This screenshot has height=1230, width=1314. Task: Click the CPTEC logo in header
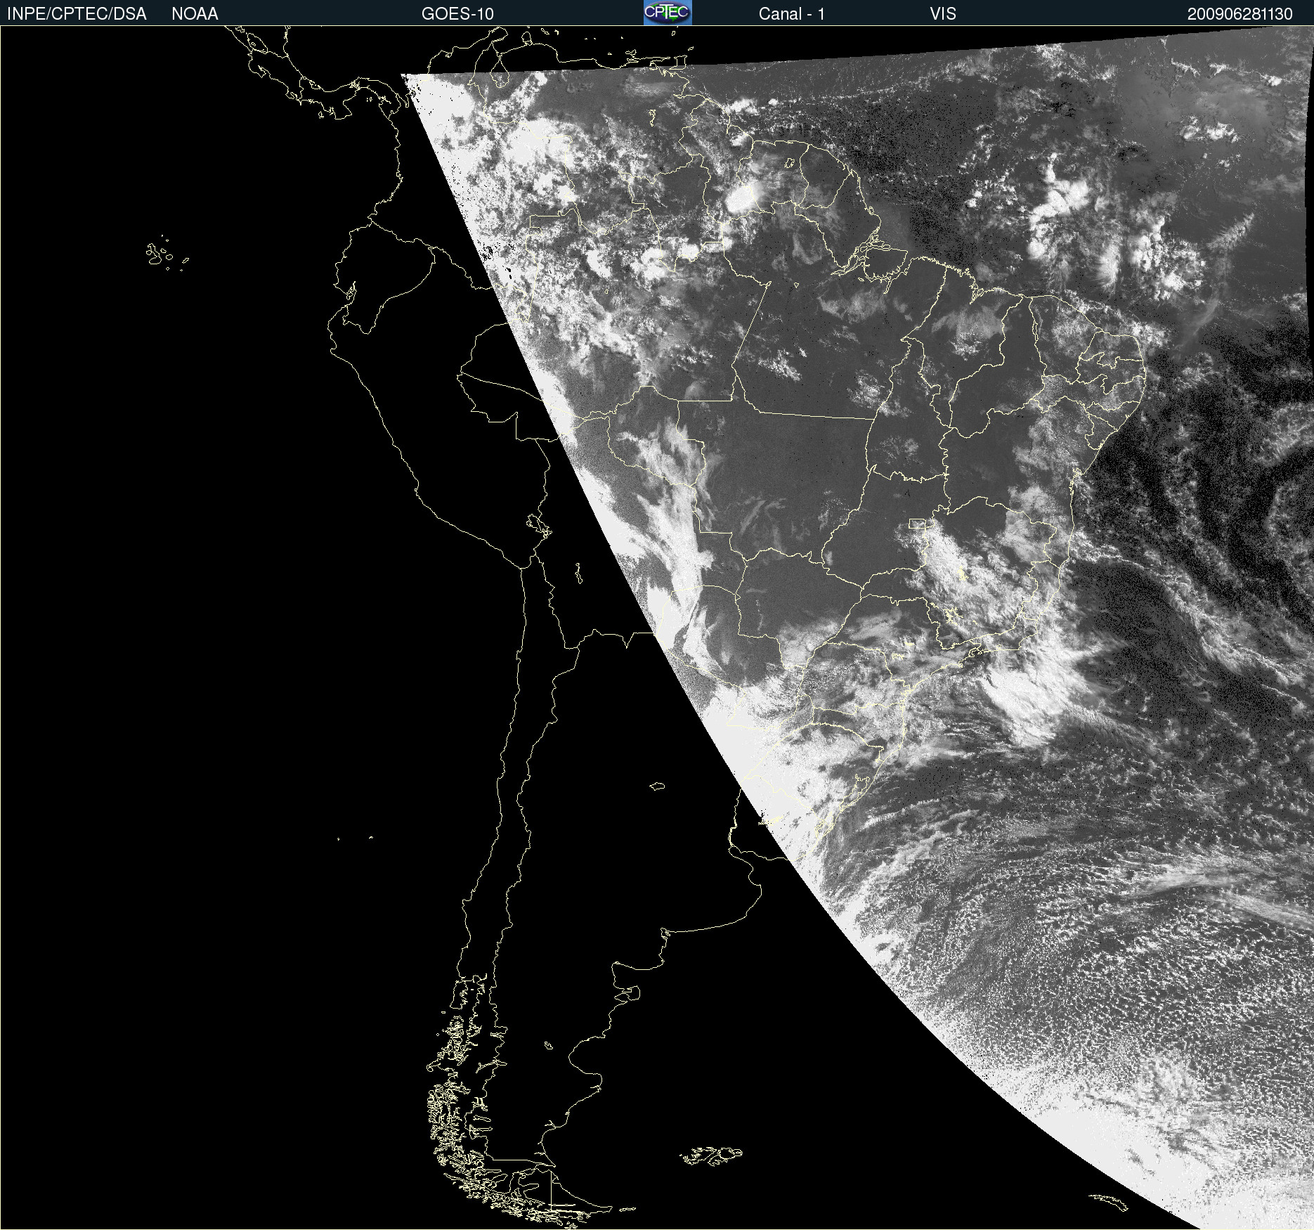pos(668,13)
